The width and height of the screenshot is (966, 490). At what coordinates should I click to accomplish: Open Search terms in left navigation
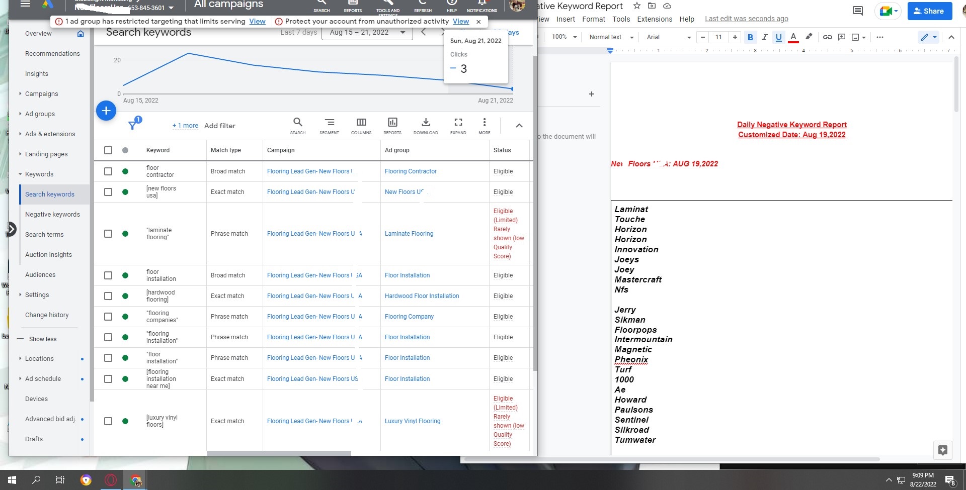pos(44,235)
